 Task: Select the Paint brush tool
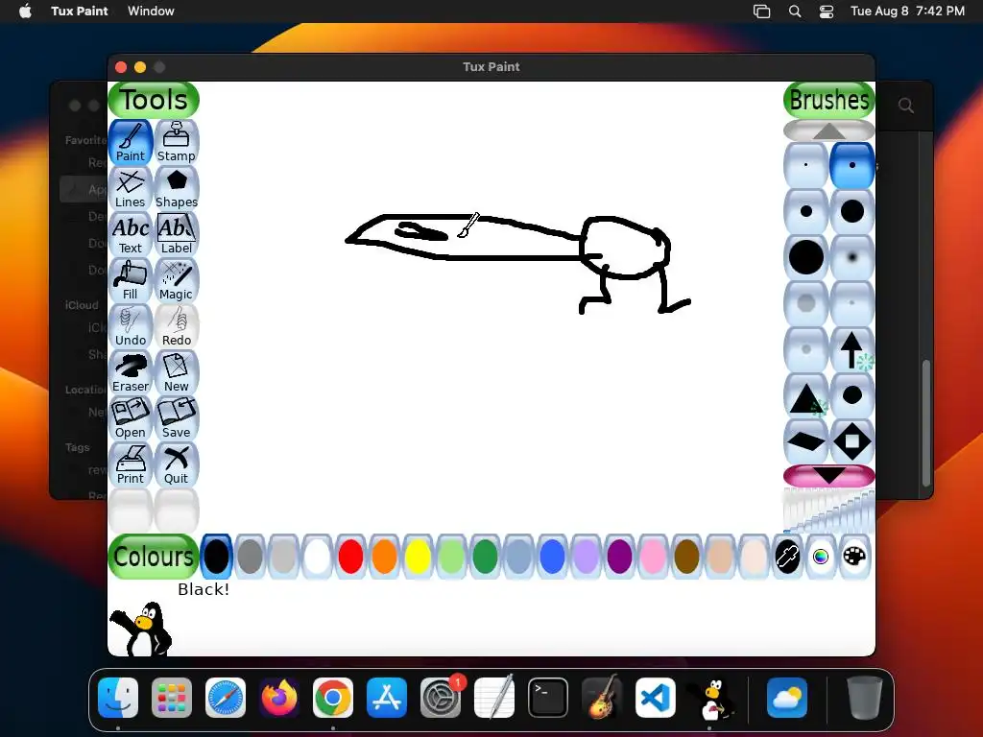tap(131, 142)
